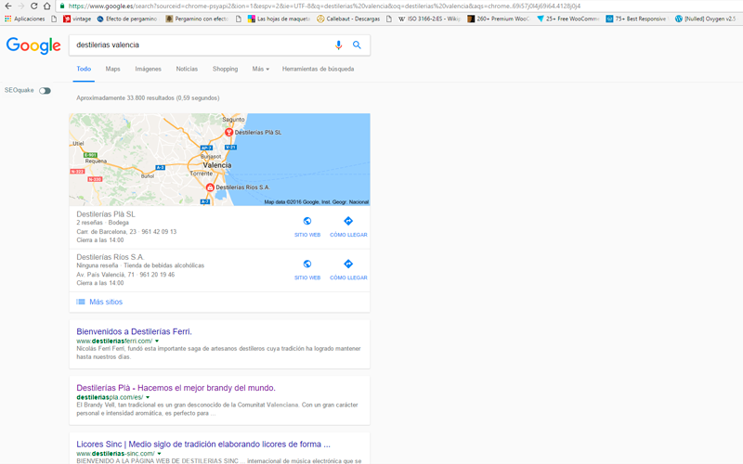Open 75+ Best Responsive bookmark
Viewport: 743px width, 464px height.
637,19
